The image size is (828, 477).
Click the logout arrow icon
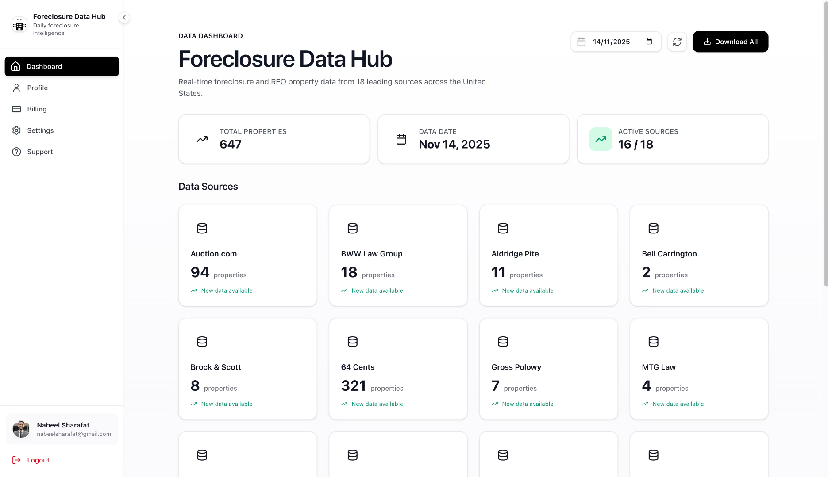click(x=17, y=460)
